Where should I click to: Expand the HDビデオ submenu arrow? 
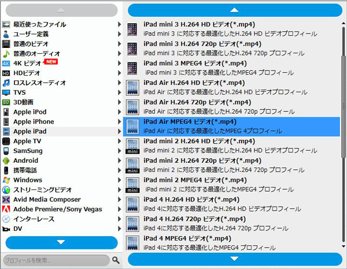tap(119, 73)
